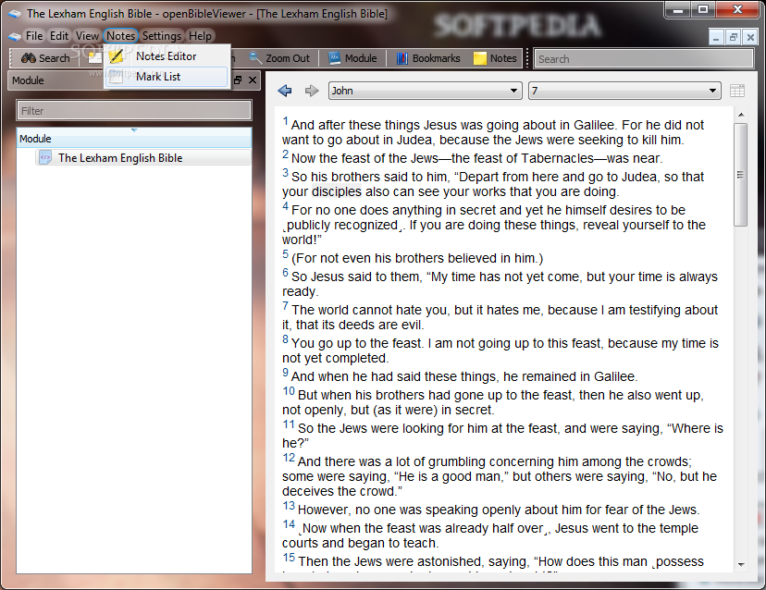This screenshot has height=590, width=766.
Task: Restore the inner document window
Action: (x=734, y=37)
